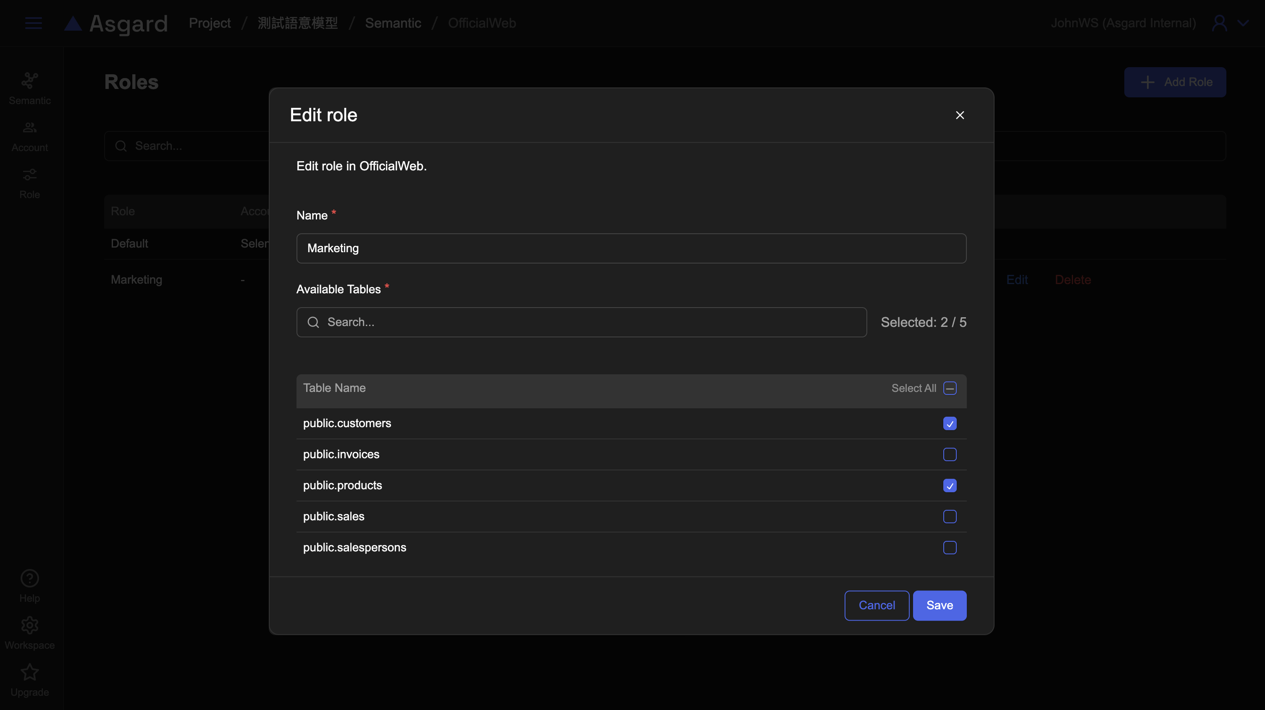Go to the Account sidebar icon

pos(29,128)
